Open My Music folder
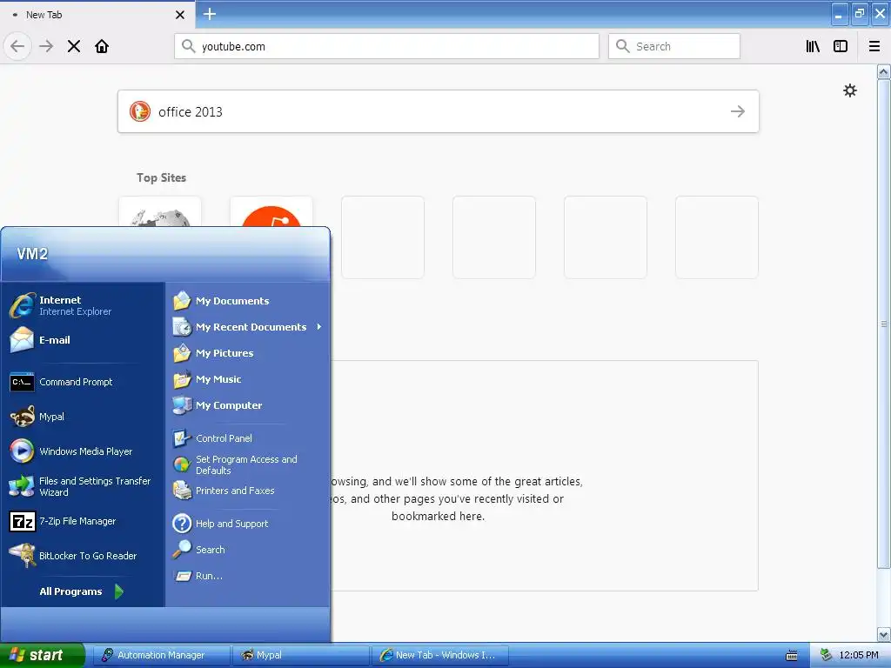This screenshot has width=891, height=668. (x=247, y=379)
